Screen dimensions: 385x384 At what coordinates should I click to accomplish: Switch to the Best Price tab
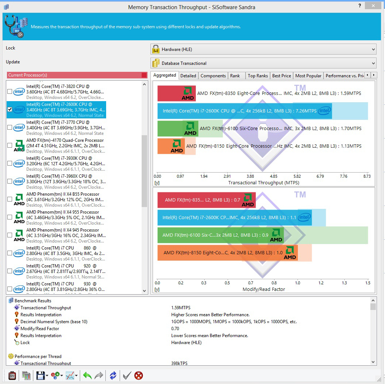(282, 76)
